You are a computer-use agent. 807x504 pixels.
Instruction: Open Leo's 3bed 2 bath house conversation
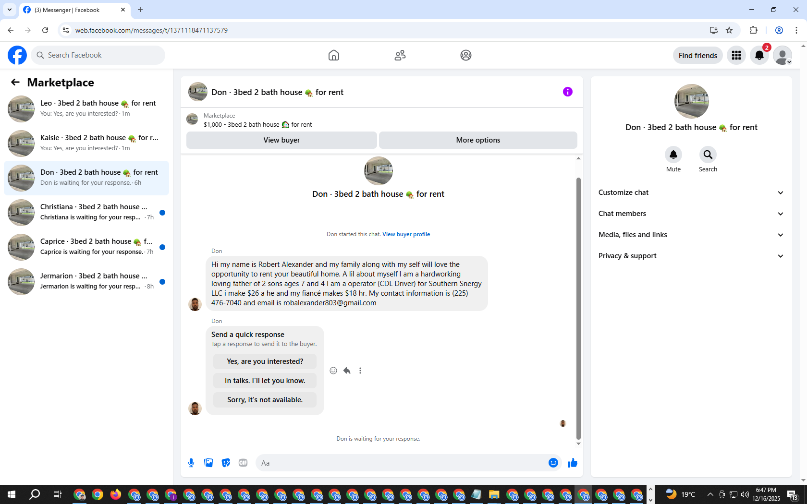pyautogui.click(x=86, y=109)
